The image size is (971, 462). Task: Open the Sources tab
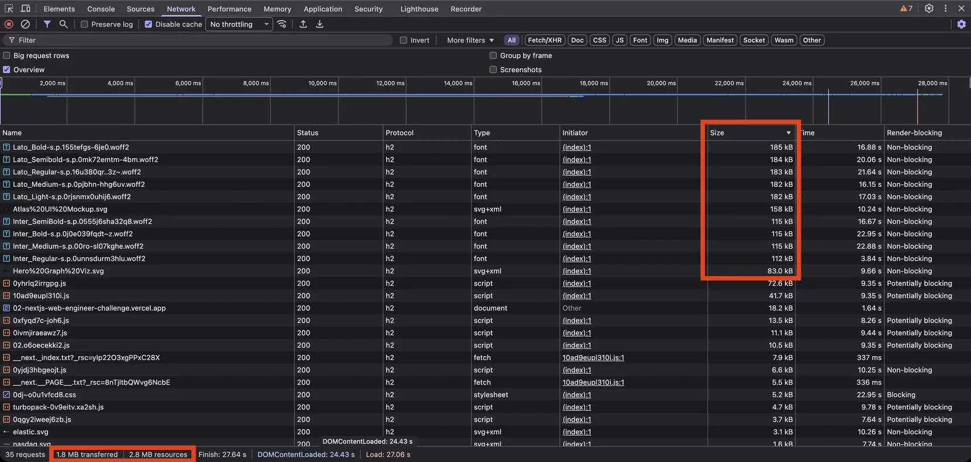[x=140, y=9]
